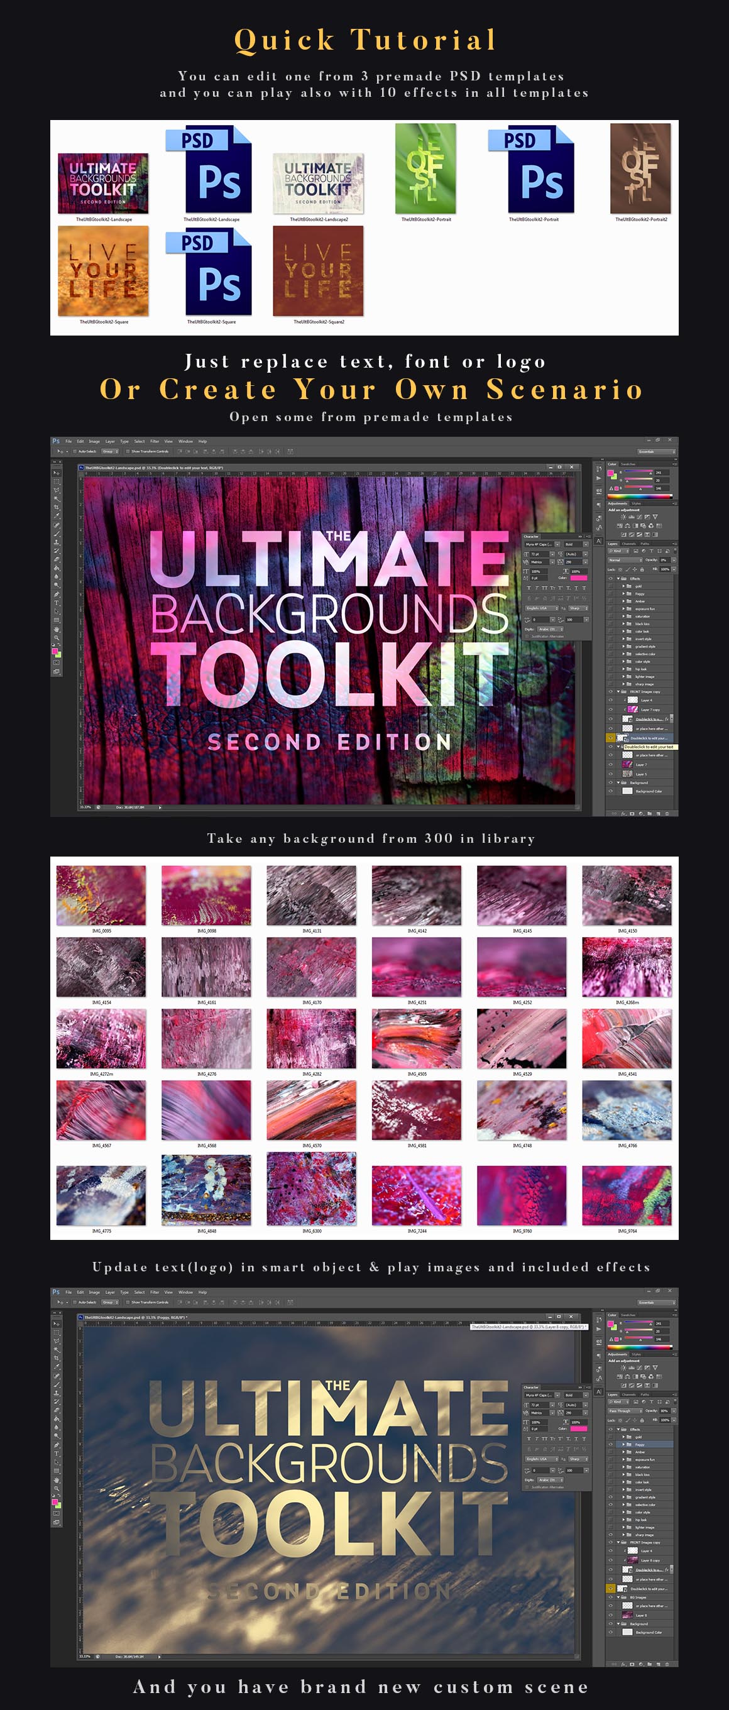Open the Filter menu in the pink-wood Photoshop window
This screenshot has height=1710, width=729.
[x=154, y=441]
